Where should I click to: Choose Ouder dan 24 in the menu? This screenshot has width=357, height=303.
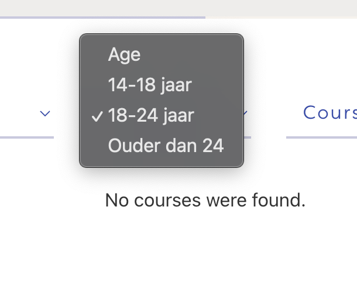162,146
